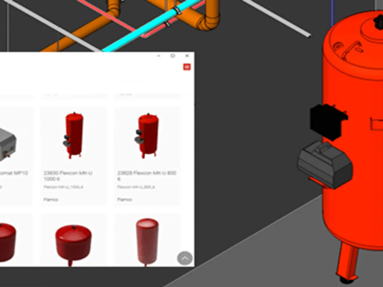This screenshot has height=287, width=383.
Task: Select the black controller box on the tank
Action: [327, 121]
